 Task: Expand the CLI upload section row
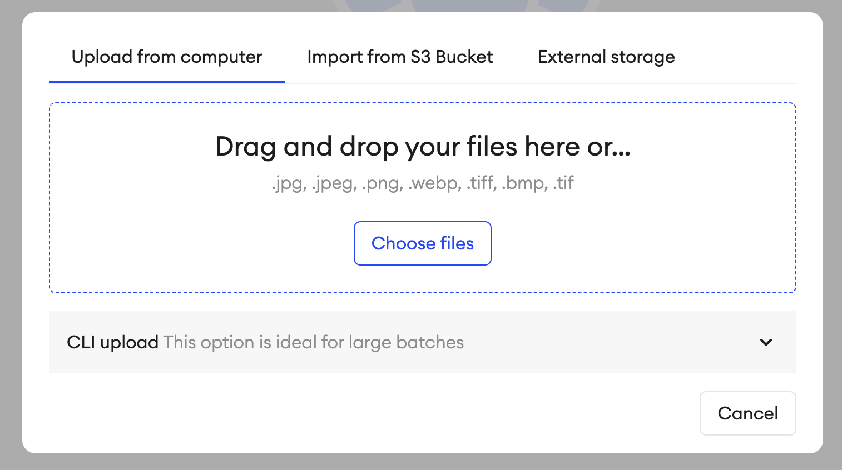[423, 342]
